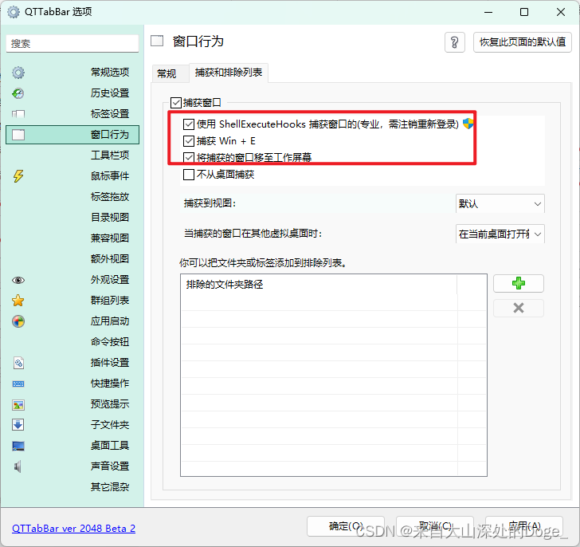Open the 在当前桌面打开 virtual desktop dropdown

tap(500, 234)
